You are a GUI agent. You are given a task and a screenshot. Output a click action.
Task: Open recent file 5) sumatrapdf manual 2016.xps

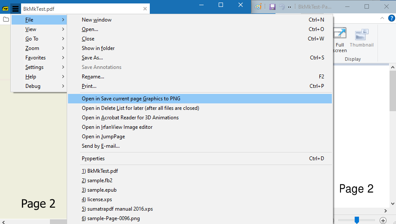(x=200, y=209)
